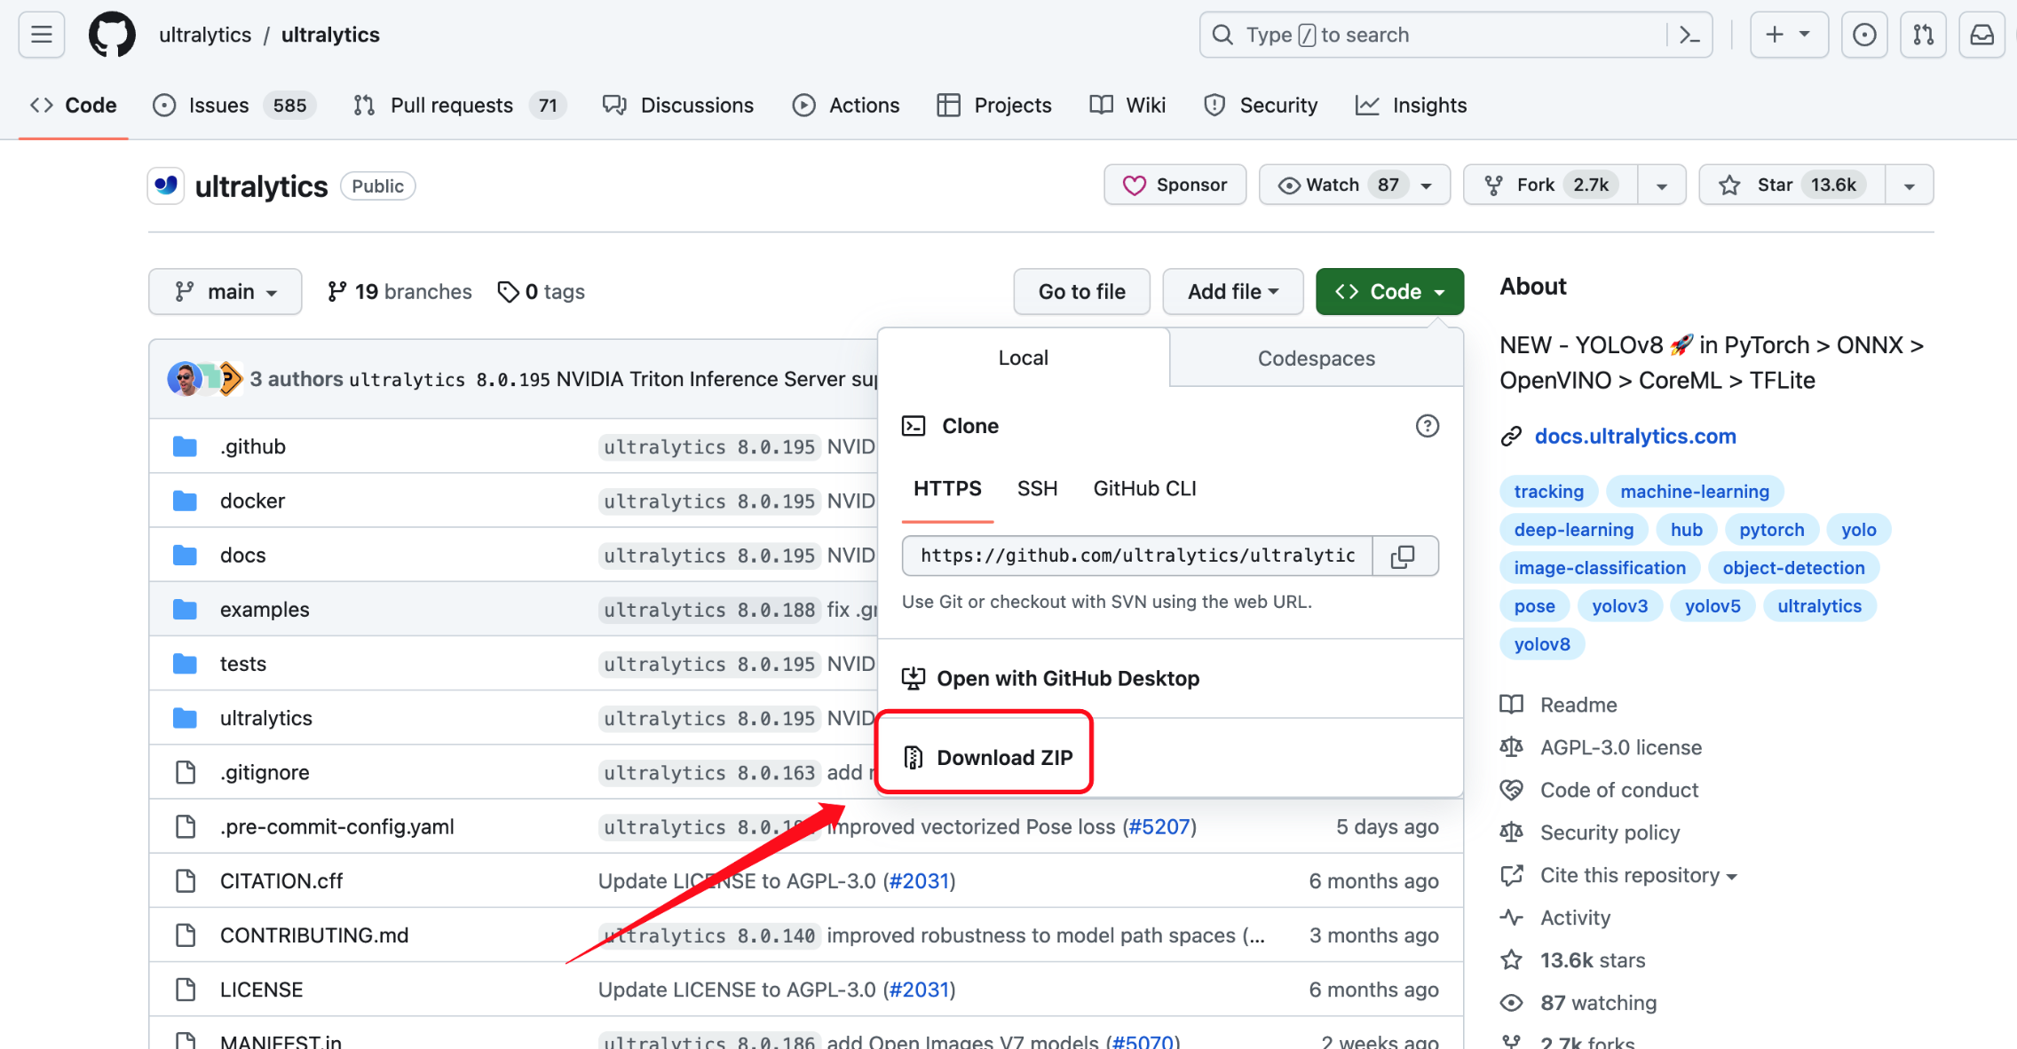2017x1049 pixels.
Task: Open the Actions tab
Action: [x=846, y=105]
